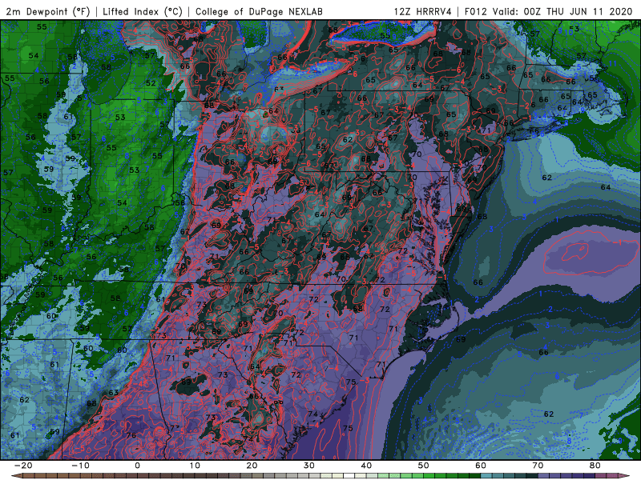Viewport: 641px width, 480px height.
Task: Click the 20 label on the color scale
Action: [252, 466]
